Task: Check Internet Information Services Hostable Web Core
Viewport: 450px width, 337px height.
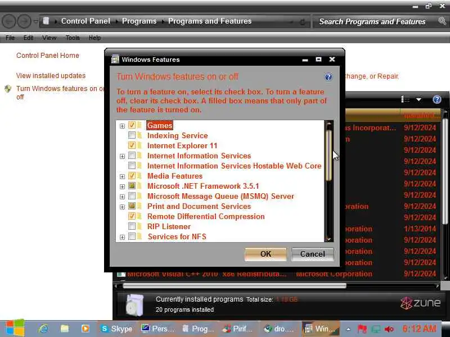Action: click(132, 166)
